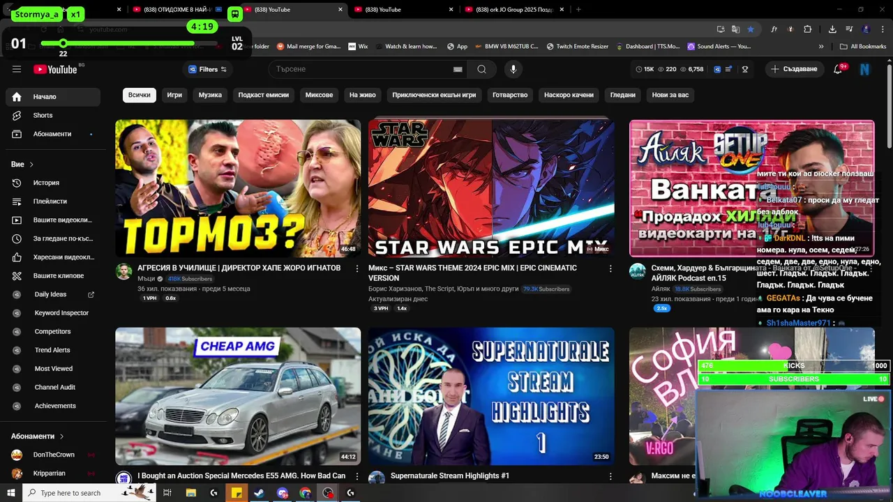Select the 'Гледани' filter chip
Viewport: 893px width, 502px height.
tap(623, 95)
